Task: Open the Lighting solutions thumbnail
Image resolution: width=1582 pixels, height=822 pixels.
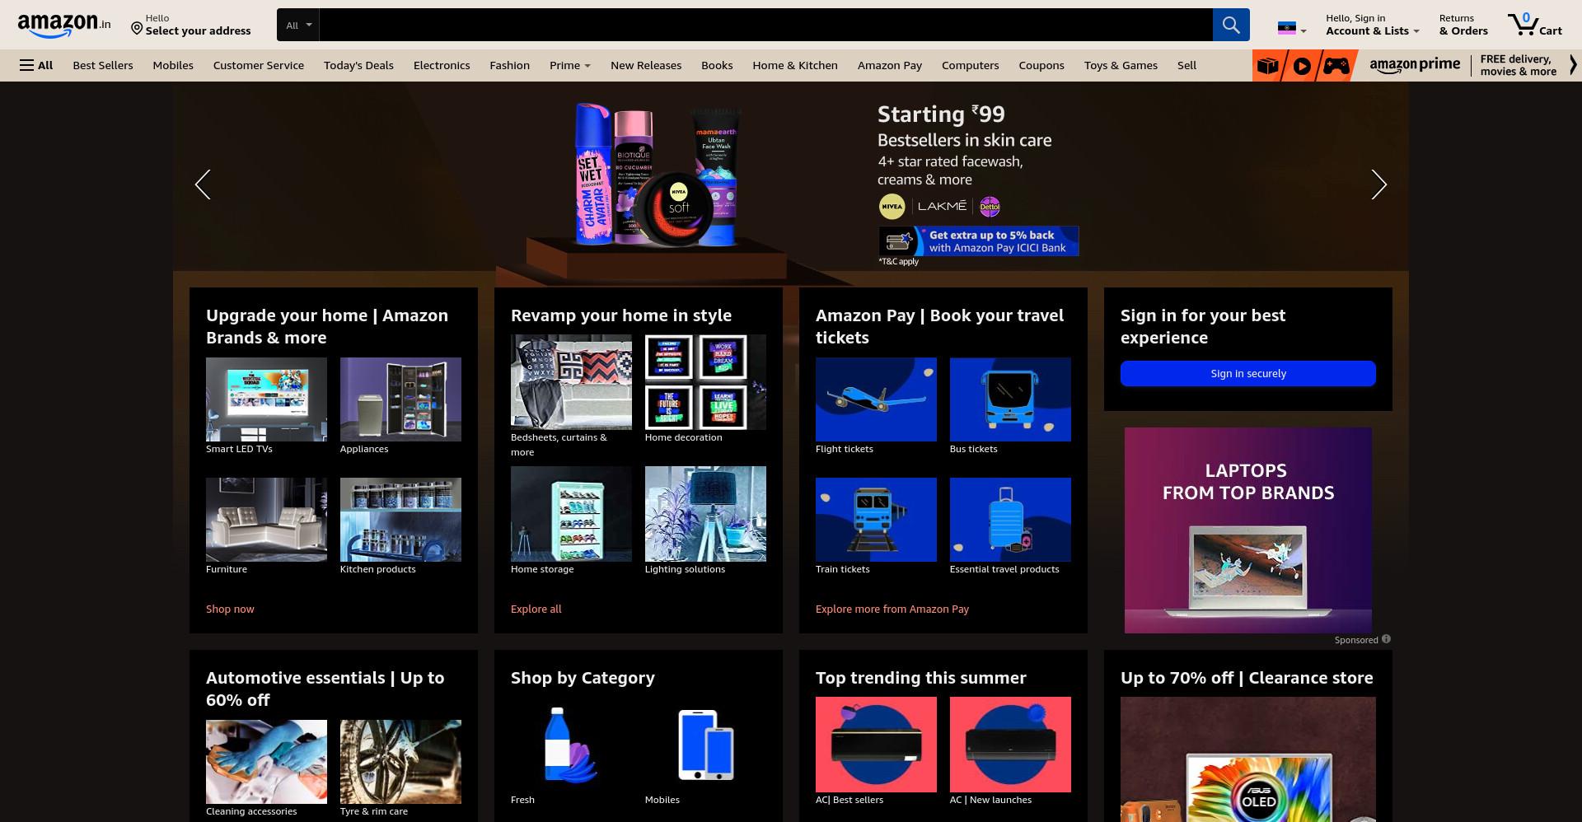Action: point(705,514)
